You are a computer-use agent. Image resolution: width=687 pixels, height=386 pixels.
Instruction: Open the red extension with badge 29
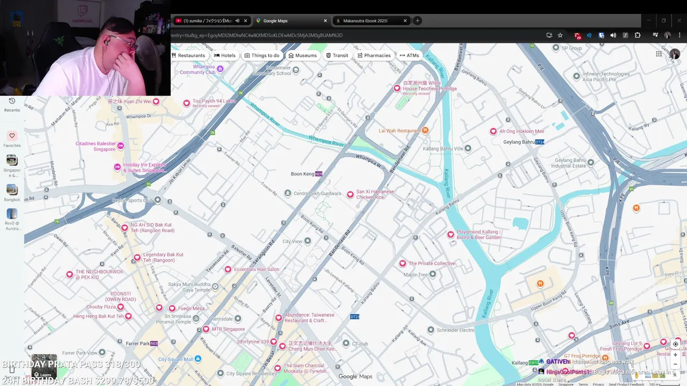(x=578, y=35)
